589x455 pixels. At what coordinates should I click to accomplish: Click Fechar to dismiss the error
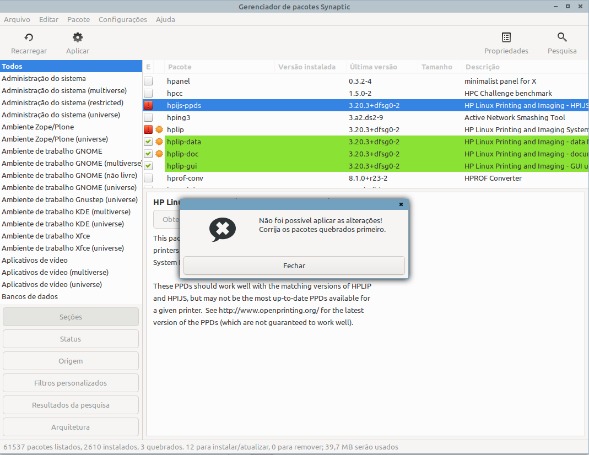point(294,266)
